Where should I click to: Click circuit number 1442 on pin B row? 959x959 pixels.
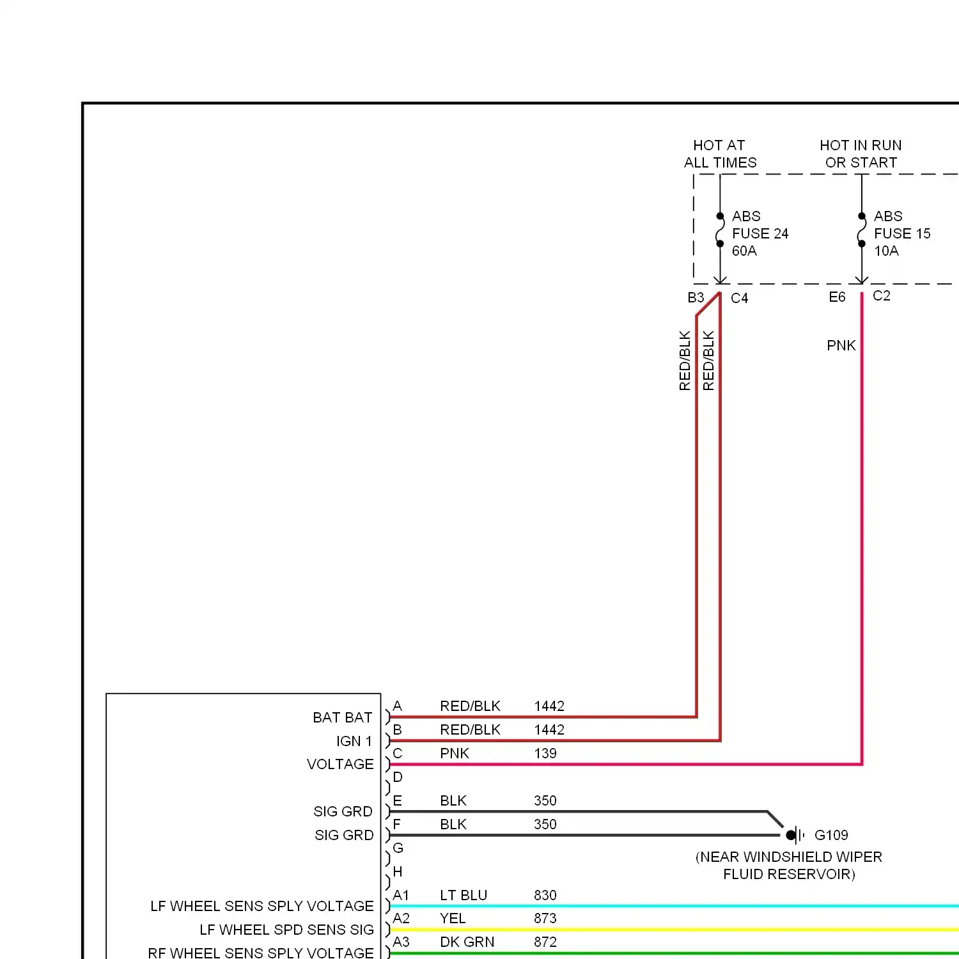click(x=549, y=730)
